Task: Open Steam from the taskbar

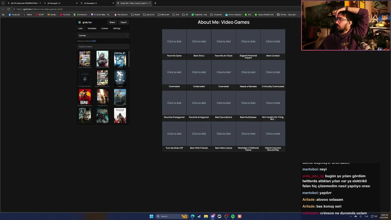Action: [199, 216]
